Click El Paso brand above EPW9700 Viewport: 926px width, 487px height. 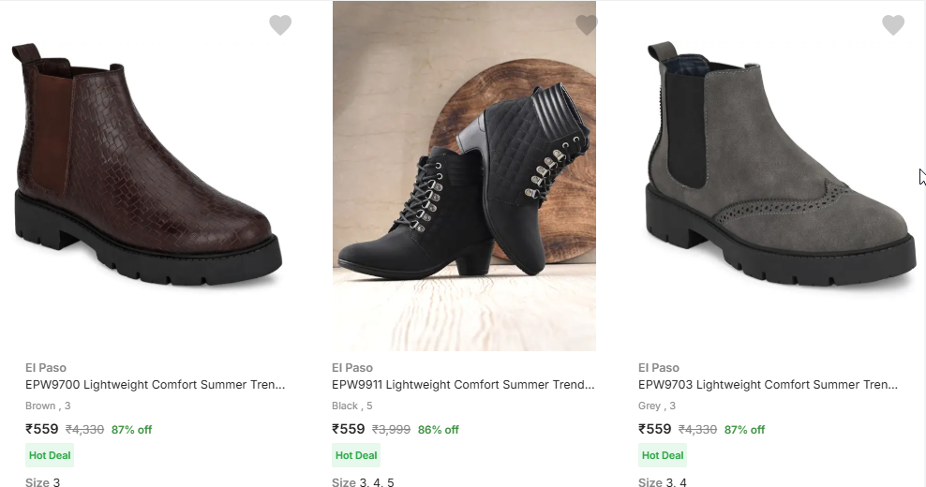pyautogui.click(x=46, y=368)
